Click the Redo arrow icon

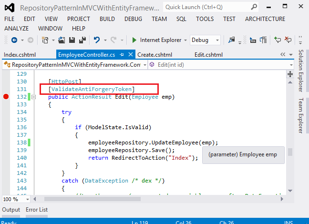[x=113, y=40]
